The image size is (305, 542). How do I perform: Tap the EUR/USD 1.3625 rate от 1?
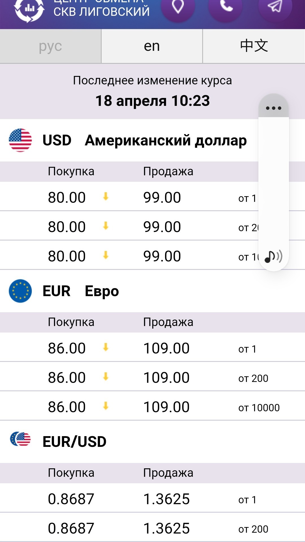pos(166,499)
